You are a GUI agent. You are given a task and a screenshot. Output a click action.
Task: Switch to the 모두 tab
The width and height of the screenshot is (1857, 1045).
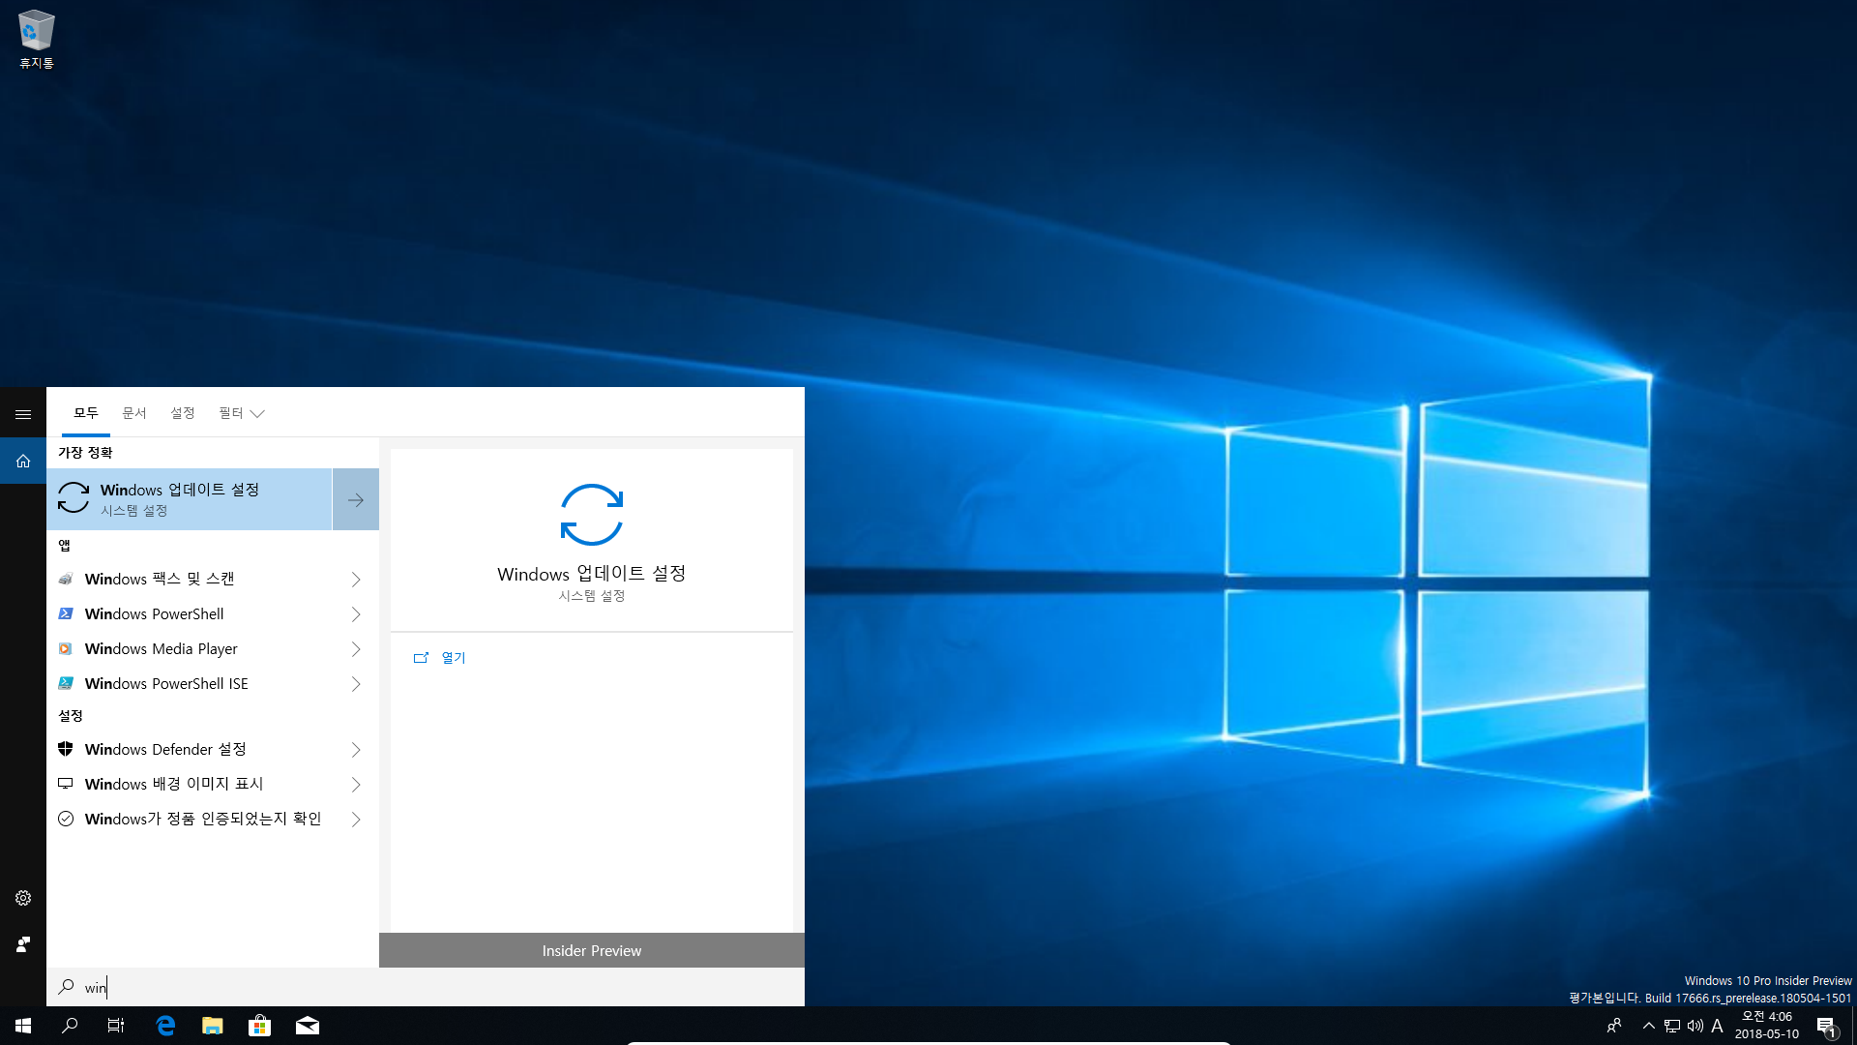coord(86,413)
